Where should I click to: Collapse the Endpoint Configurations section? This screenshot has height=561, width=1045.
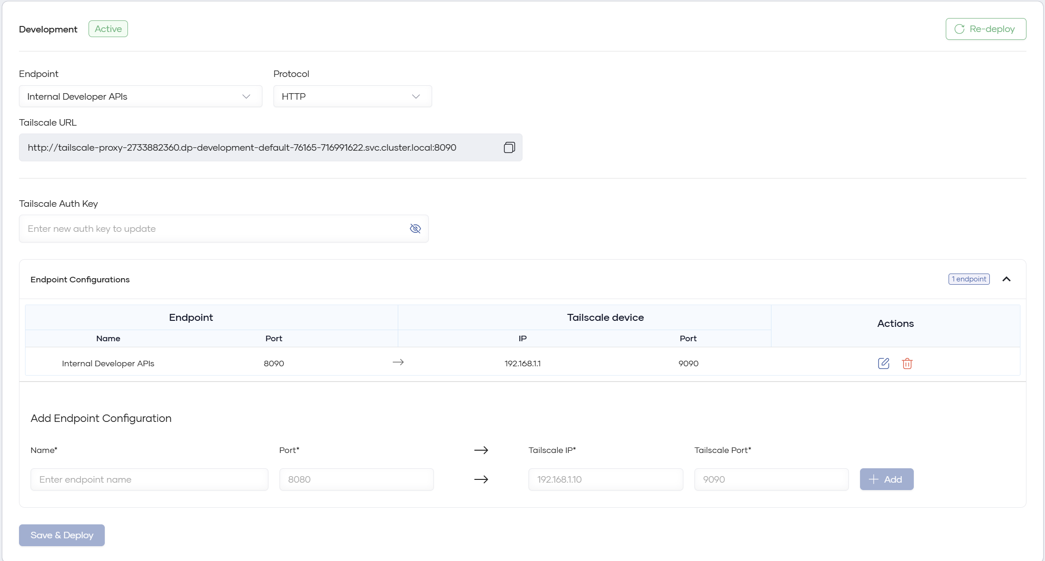click(x=1007, y=279)
